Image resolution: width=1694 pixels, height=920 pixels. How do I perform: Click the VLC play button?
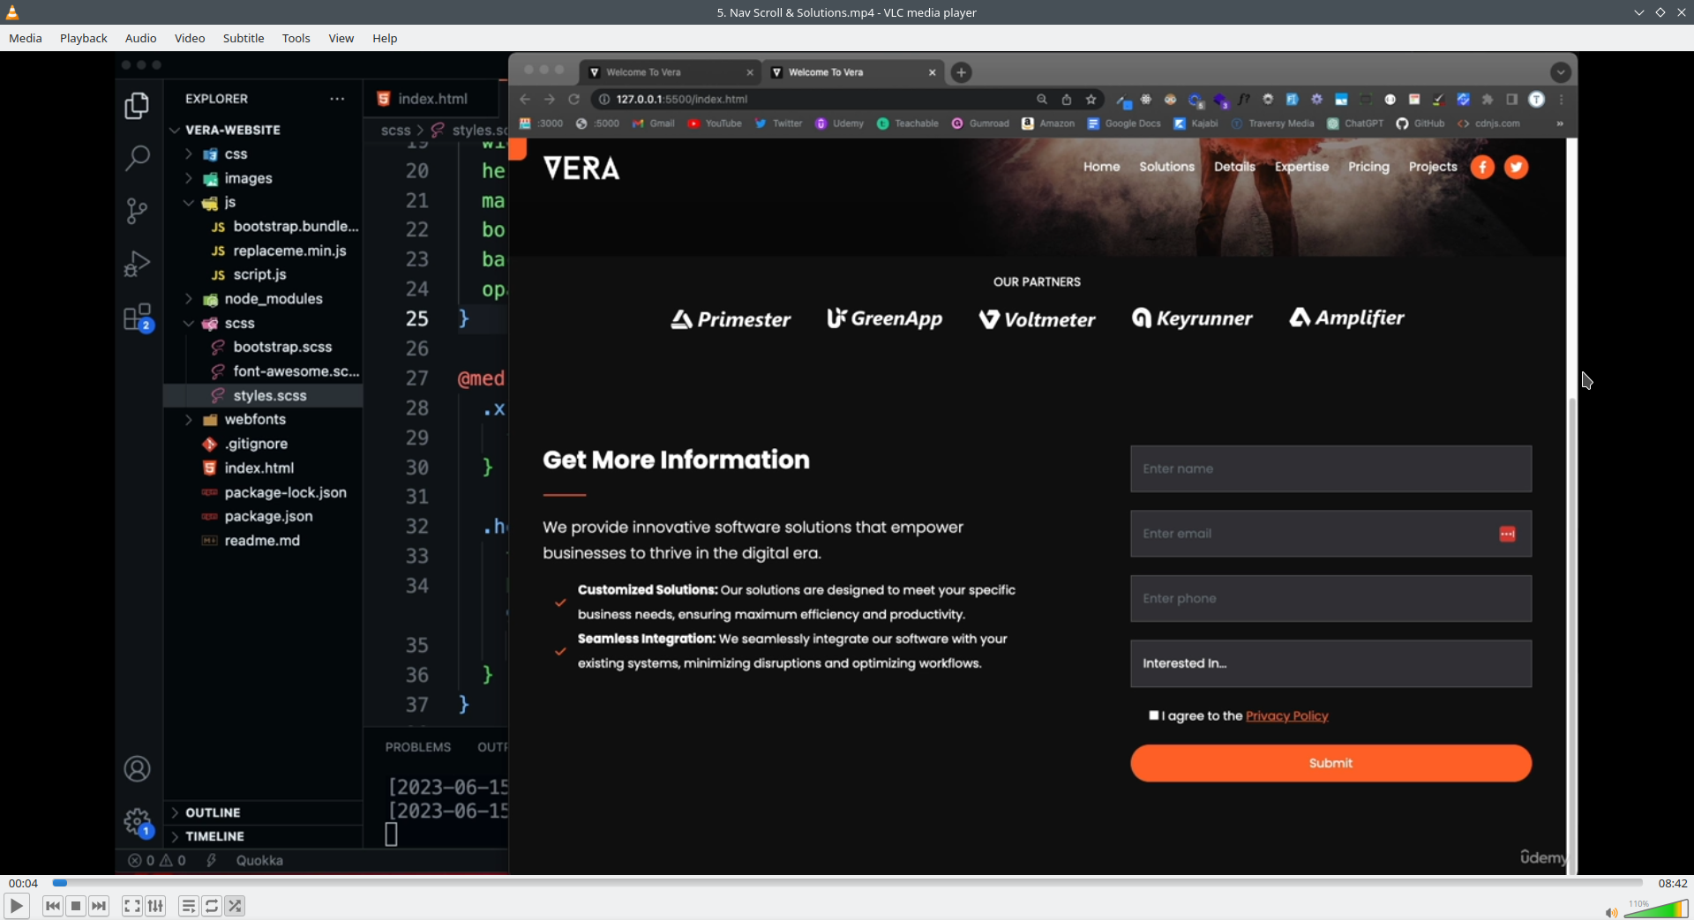[x=16, y=906]
